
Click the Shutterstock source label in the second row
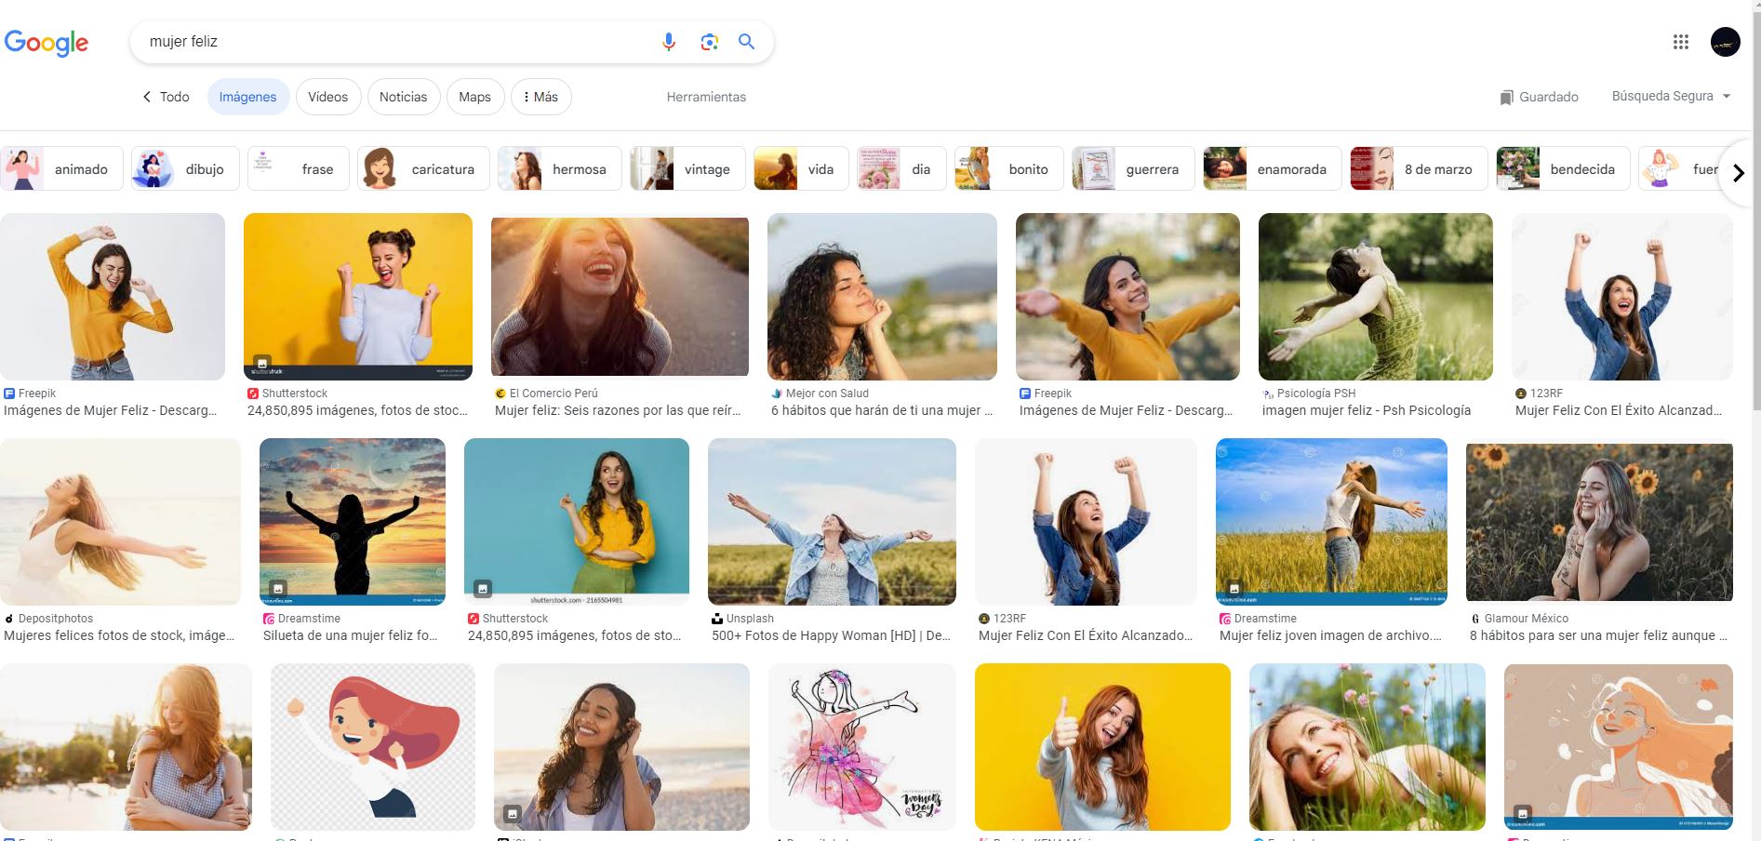pyautogui.click(x=514, y=619)
